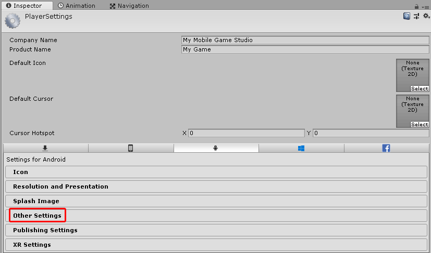This screenshot has height=253, width=431.
Task: Edit Cursor Hotspot Y value
Action: (371, 133)
